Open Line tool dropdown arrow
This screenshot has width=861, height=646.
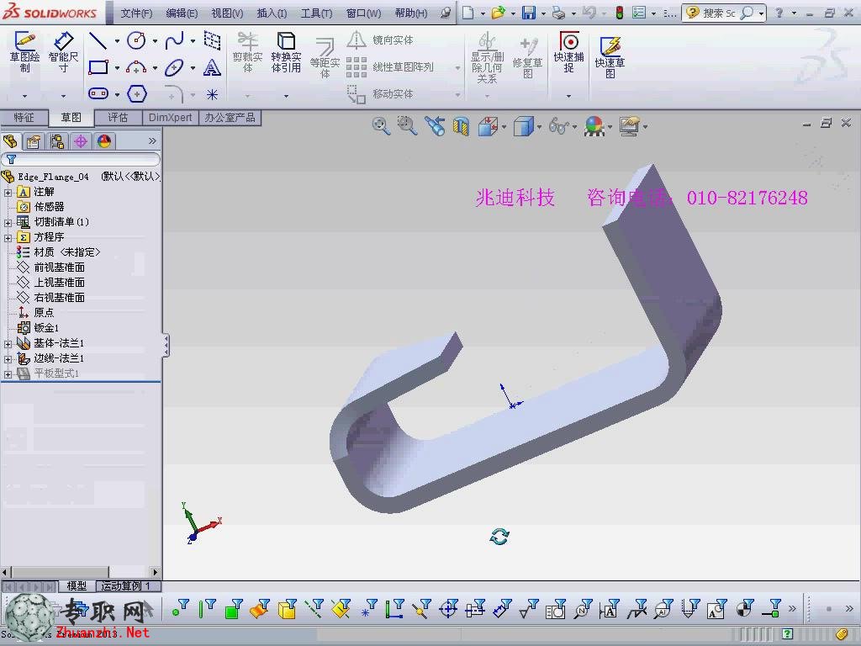click(117, 40)
